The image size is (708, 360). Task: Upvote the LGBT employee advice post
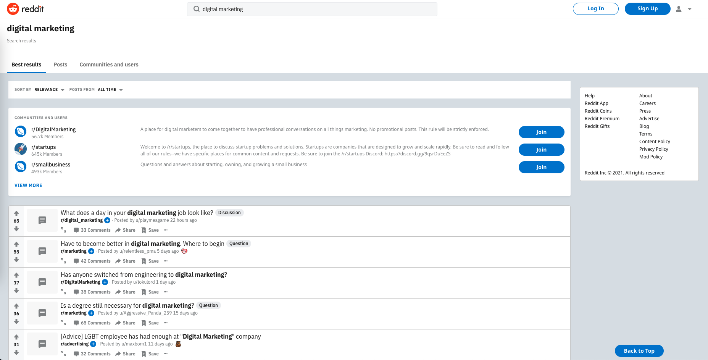16,337
